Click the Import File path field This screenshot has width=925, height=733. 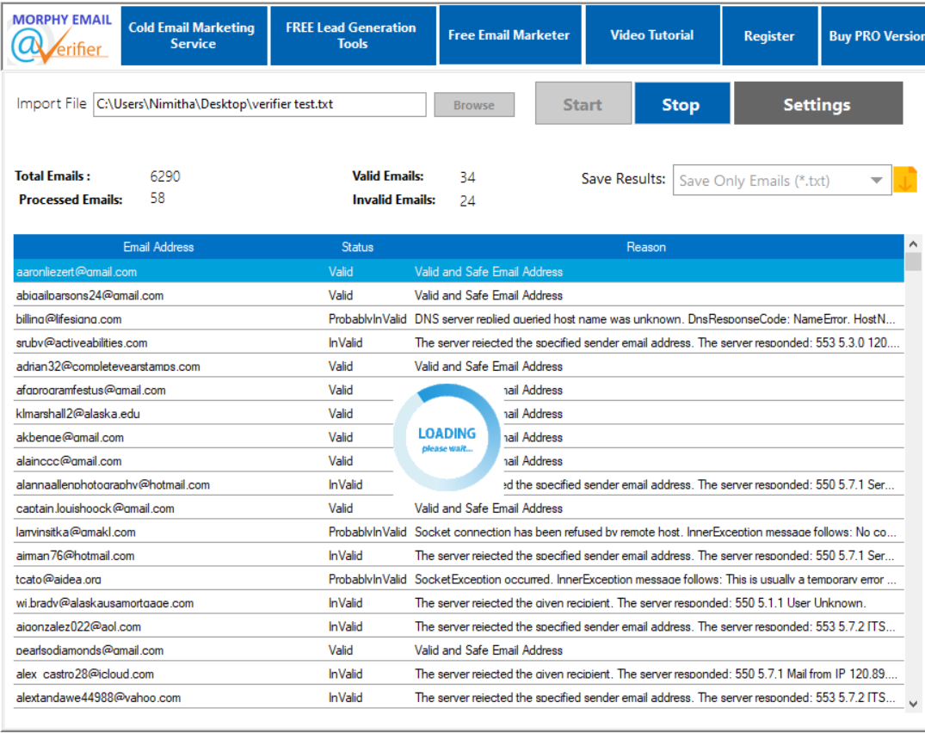click(260, 104)
